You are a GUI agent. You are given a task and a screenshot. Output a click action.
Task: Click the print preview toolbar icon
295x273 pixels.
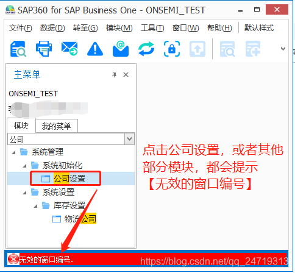(18, 49)
